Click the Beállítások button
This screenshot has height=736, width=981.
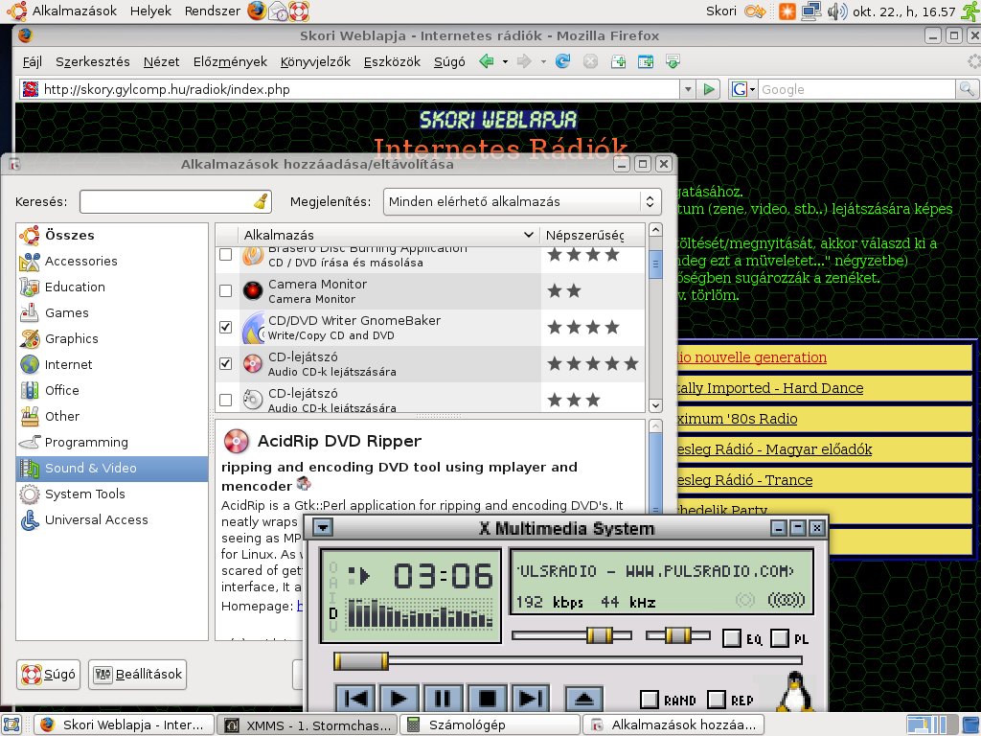click(x=138, y=674)
